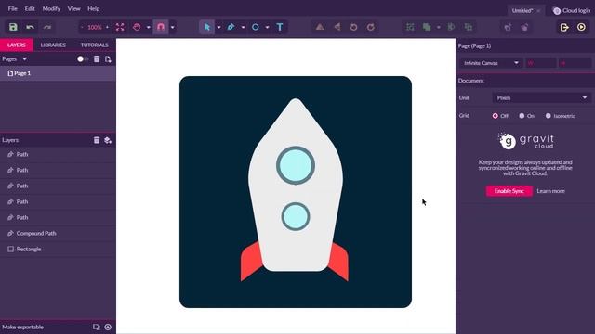The height and width of the screenshot is (334, 595).
Task: Click the Present play icon
Action: click(x=581, y=27)
